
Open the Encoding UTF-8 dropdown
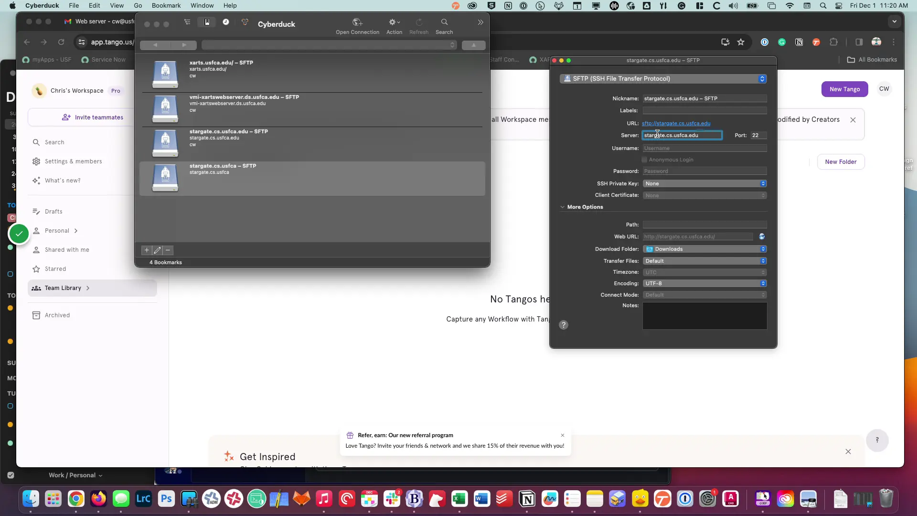coord(704,283)
